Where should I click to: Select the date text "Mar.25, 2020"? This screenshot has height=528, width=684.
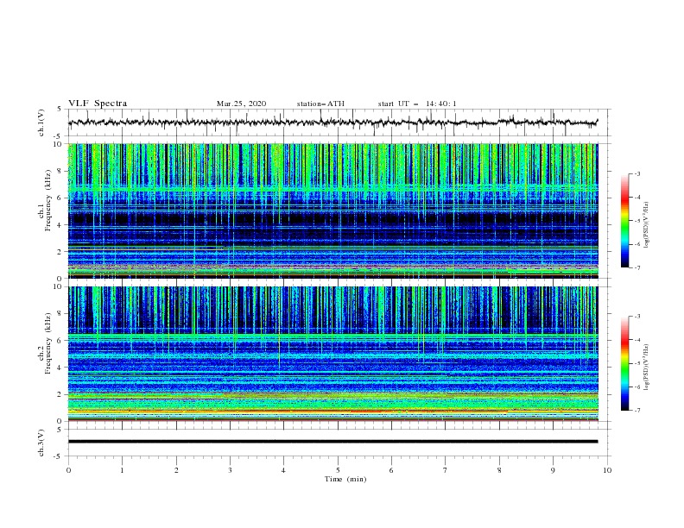pyautogui.click(x=241, y=104)
